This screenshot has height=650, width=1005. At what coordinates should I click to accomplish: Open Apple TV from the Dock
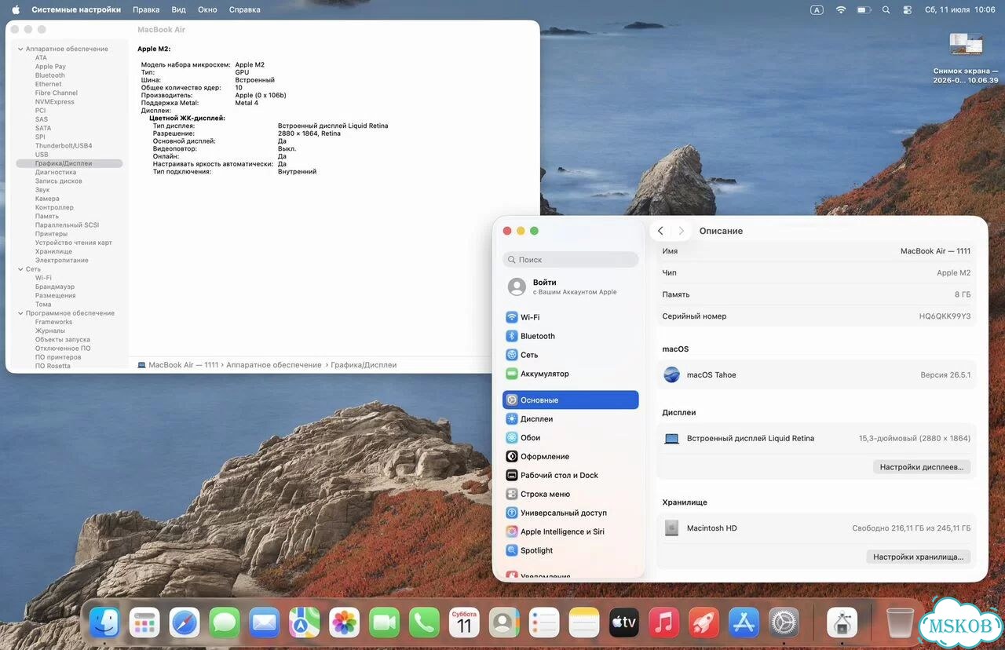(624, 623)
